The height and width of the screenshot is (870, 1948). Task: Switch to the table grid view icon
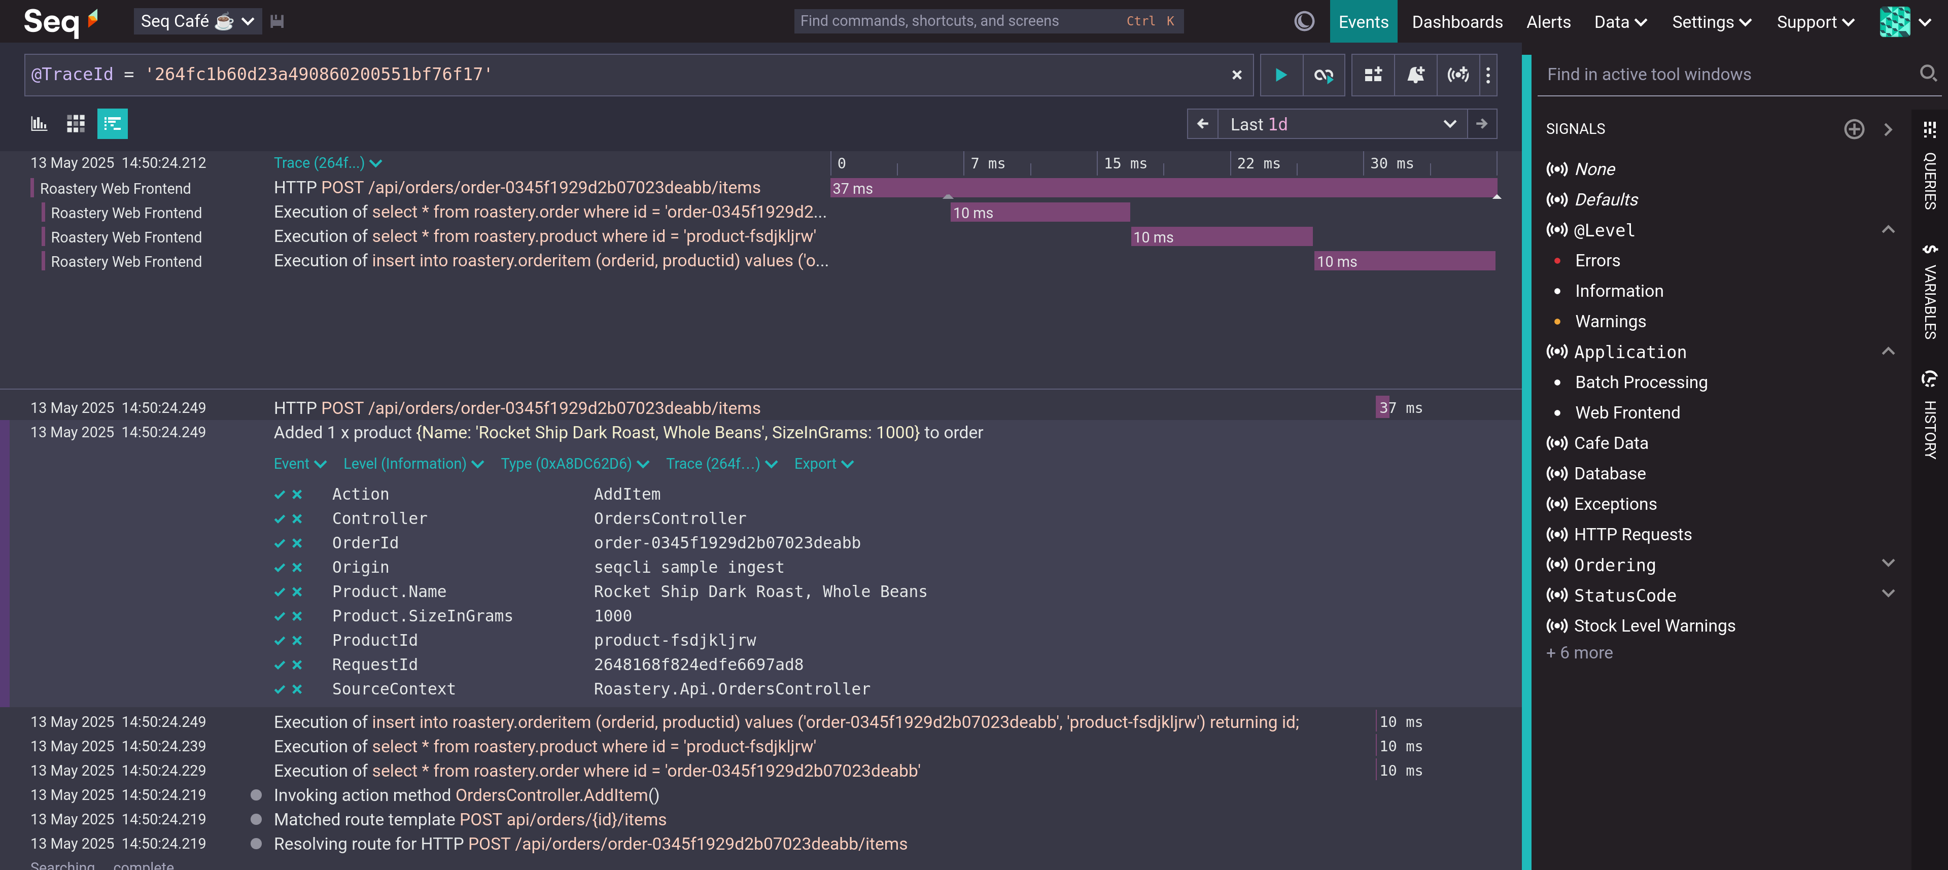point(76,124)
